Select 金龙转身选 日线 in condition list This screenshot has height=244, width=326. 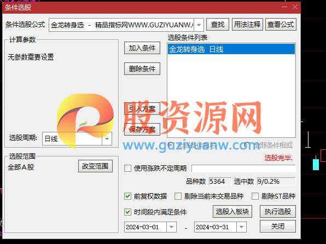click(x=231, y=49)
